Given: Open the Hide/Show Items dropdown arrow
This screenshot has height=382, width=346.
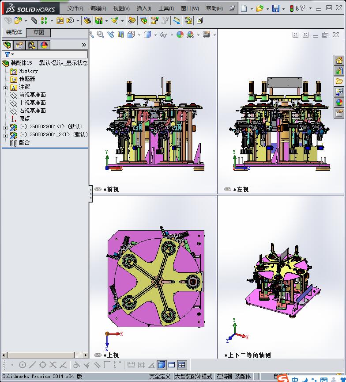Looking at the screenshot, I should (x=172, y=35).
